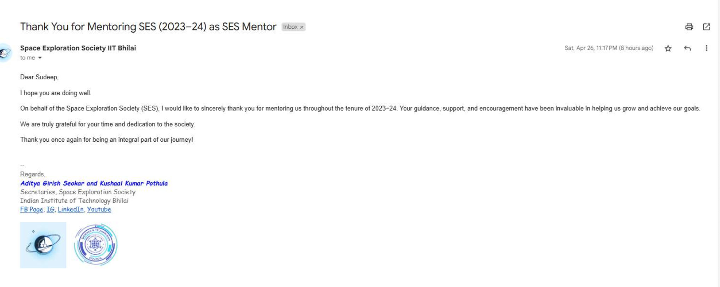Follow the IG link in the signature
720x287 pixels.
pyautogui.click(x=50, y=209)
